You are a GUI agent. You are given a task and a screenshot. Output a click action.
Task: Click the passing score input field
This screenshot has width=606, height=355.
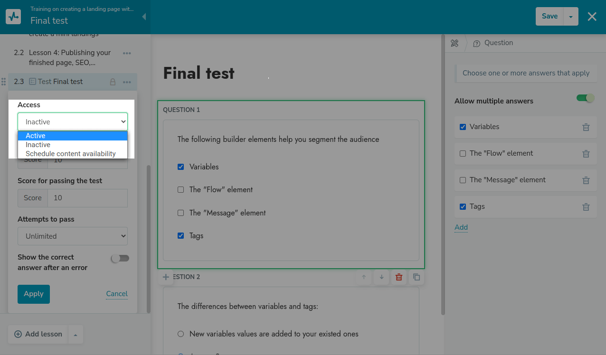(87, 198)
